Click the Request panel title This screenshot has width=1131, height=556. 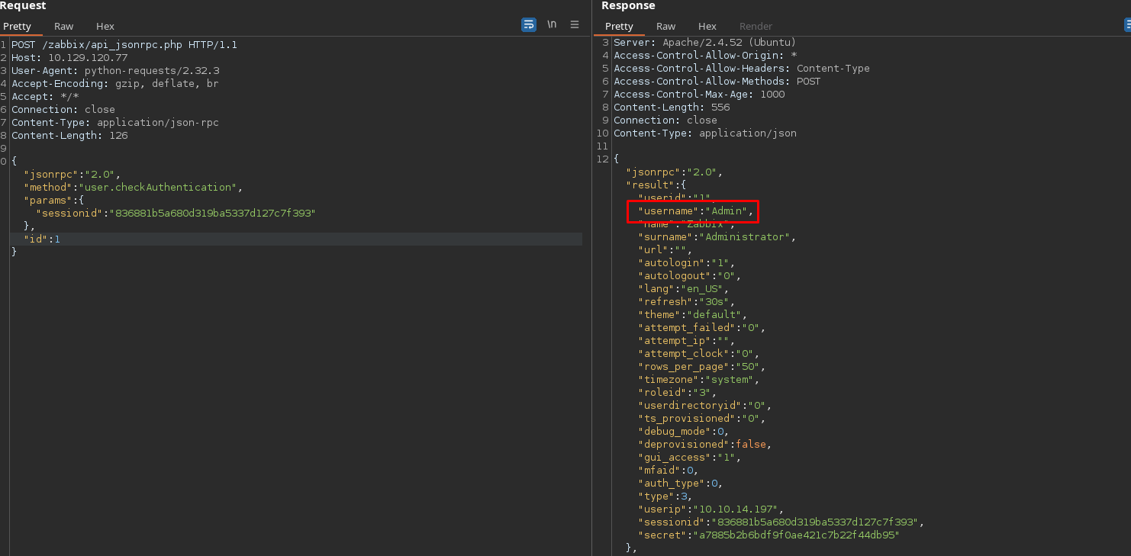pyautogui.click(x=23, y=6)
